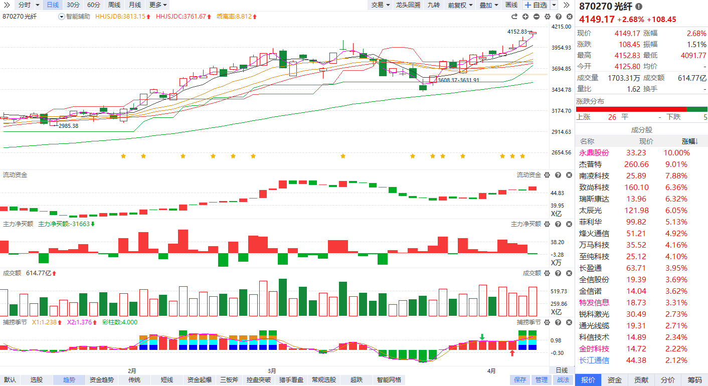Image resolution: width=708 pixels, height=386 pixels.
Task: Collapse right panel with double-arrow icon
Action: 567,5
